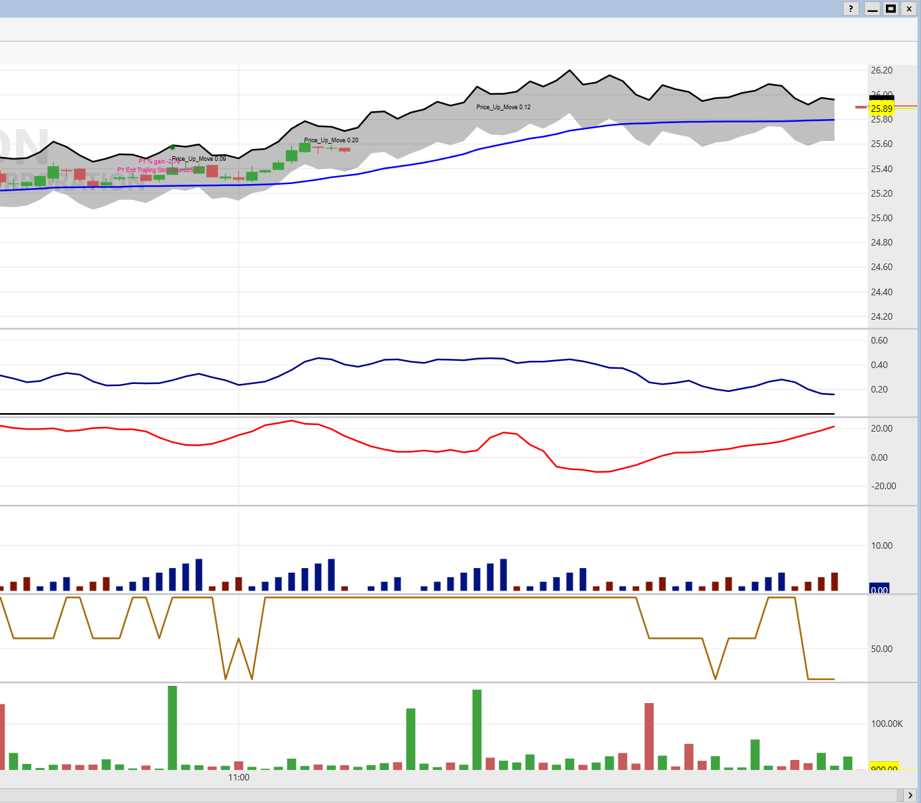This screenshot has height=803, width=921.
Task: Click the pink P1 % gain label
Action: pos(158,162)
